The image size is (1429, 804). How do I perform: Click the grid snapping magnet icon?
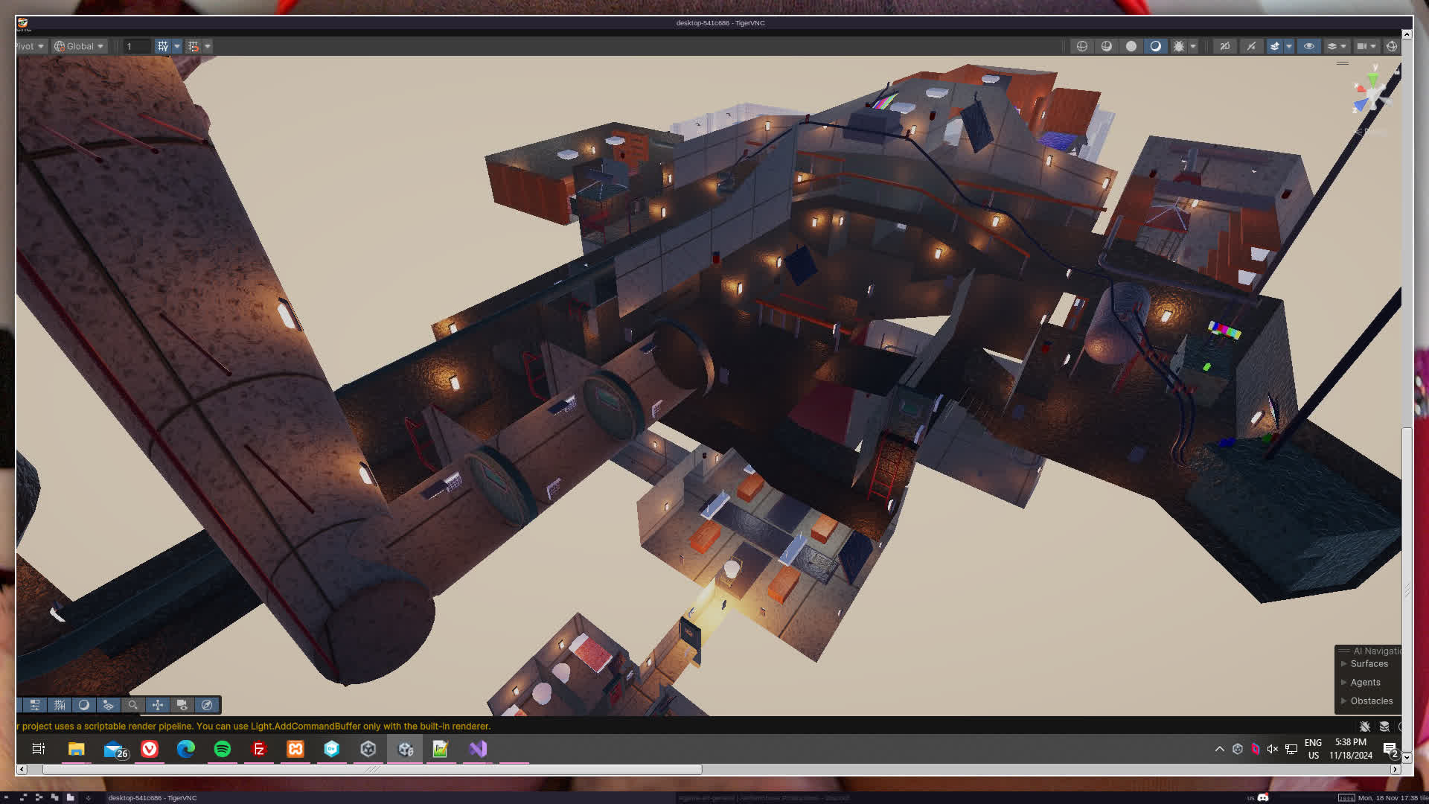[x=193, y=46]
